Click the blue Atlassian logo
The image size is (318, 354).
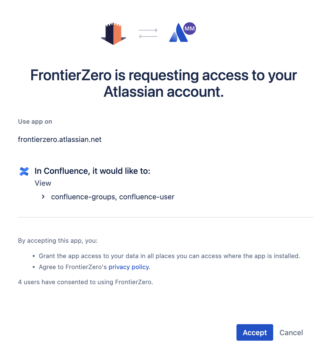pyautogui.click(x=178, y=35)
